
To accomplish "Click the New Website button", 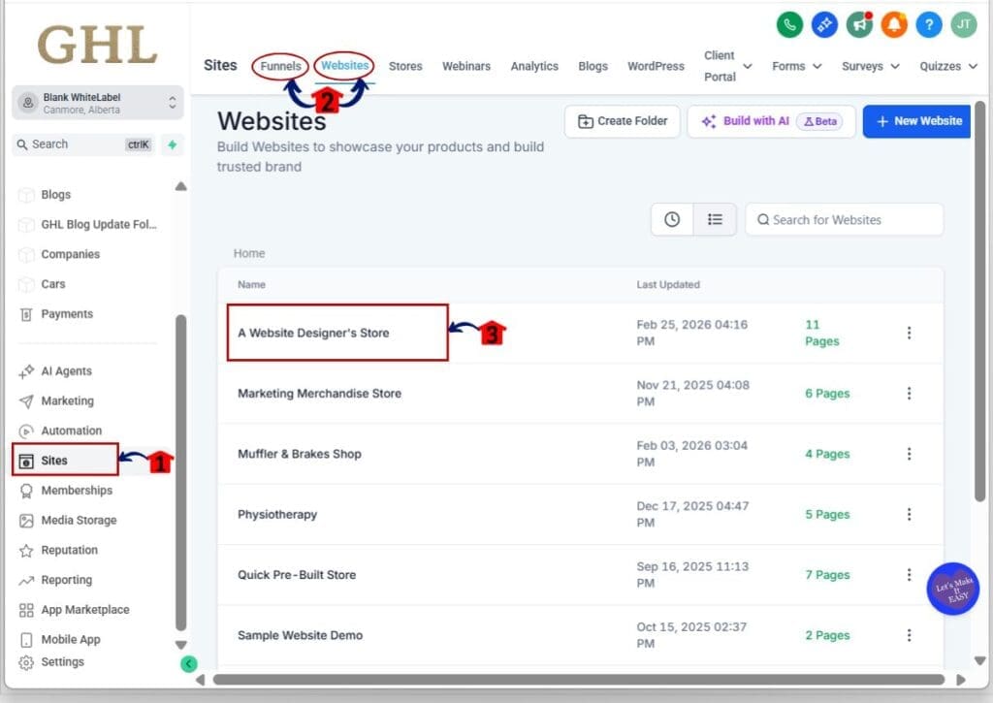I will point(917,121).
